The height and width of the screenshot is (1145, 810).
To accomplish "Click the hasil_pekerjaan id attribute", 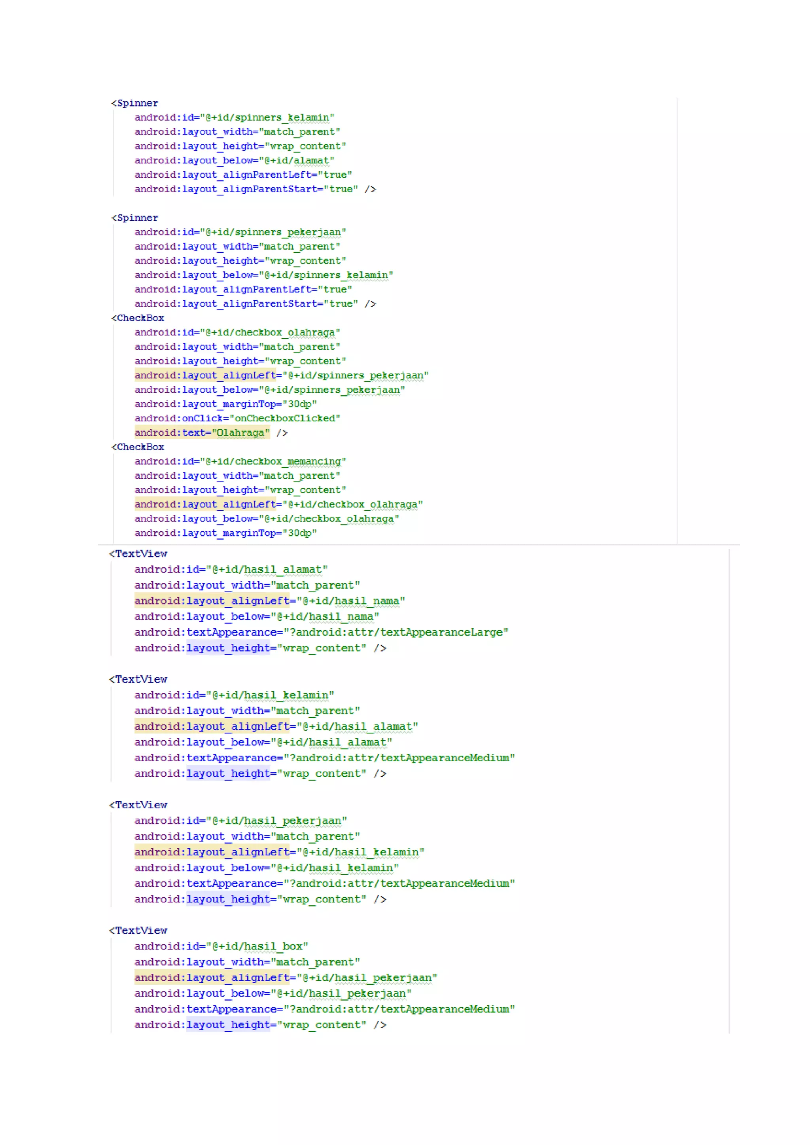I will tap(240, 821).
